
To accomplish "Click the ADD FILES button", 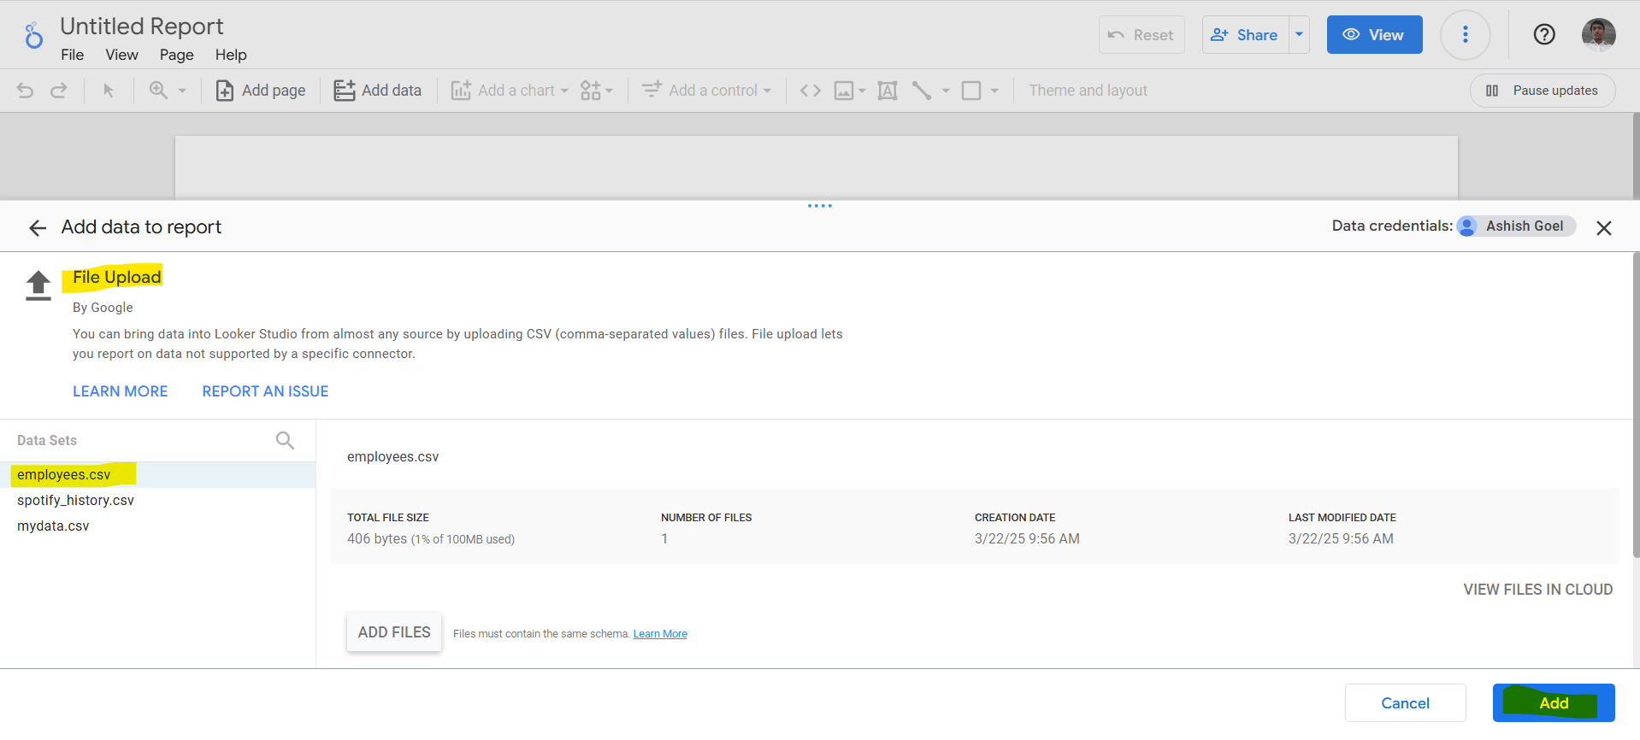I will click(394, 632).
